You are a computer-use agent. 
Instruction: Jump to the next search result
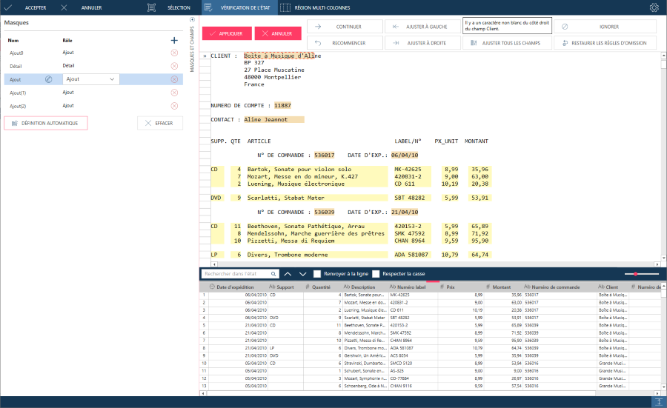click(302, 274)
